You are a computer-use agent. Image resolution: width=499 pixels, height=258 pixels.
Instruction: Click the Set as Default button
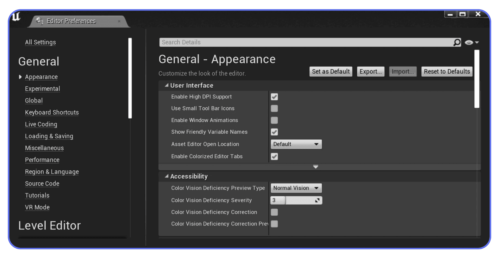331,71
